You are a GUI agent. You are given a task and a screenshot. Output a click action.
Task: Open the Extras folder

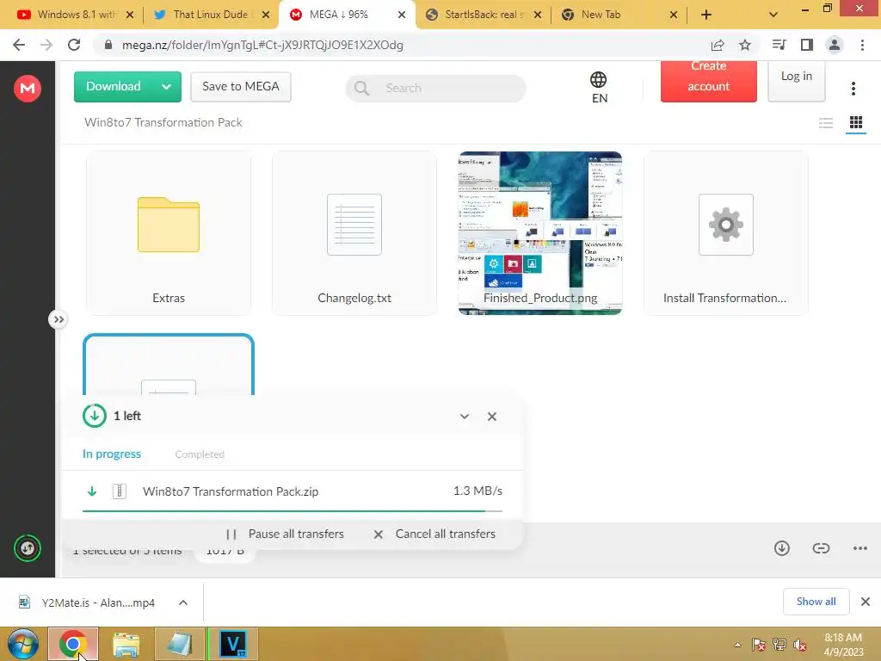169,232
